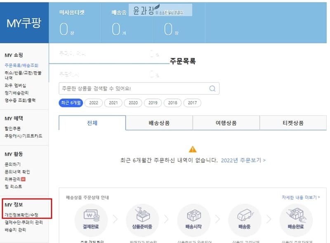Click the 미사용티켓 count 0
This screenshot has width=330, height=243.
(64, 29)
